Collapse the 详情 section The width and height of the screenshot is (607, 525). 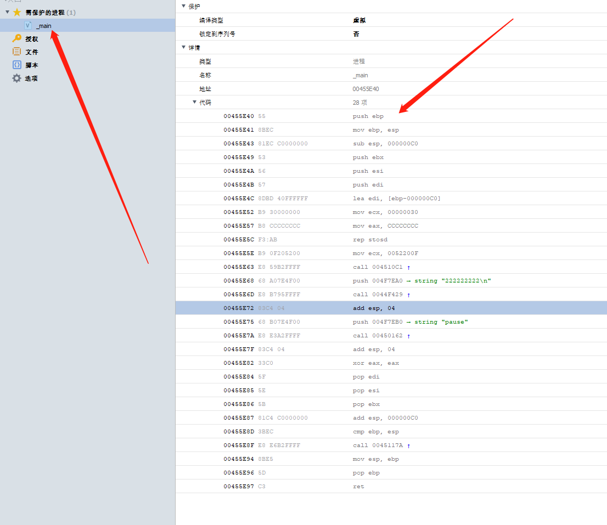click(x=183, y=47)
